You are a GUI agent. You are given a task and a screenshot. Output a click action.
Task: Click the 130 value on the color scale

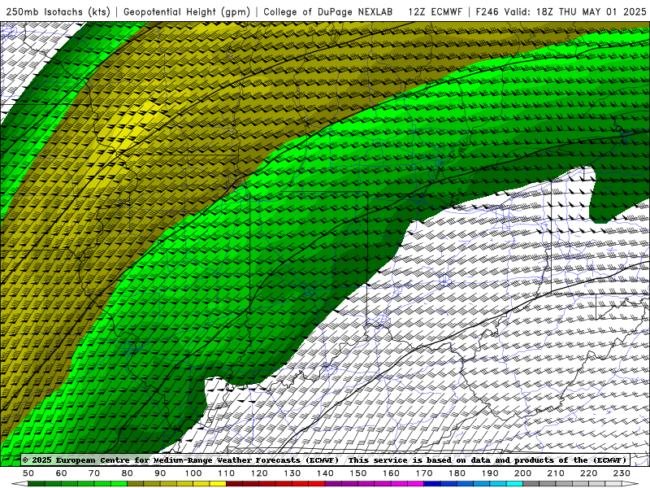pyautogui.click(x=292, y=473)
